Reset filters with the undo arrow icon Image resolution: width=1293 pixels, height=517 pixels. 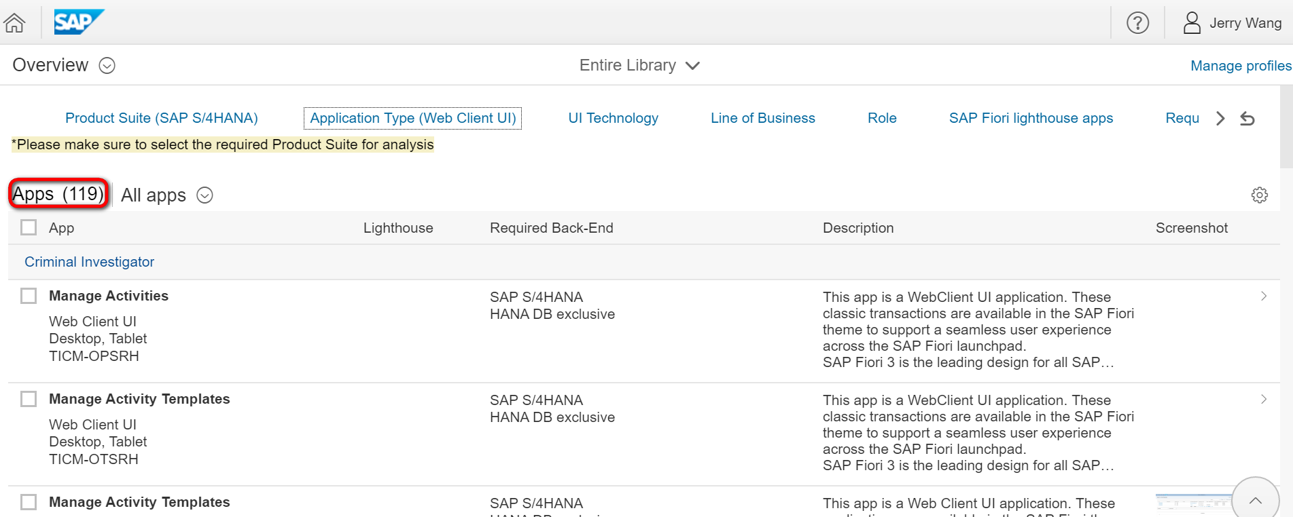click(1247, 119)
